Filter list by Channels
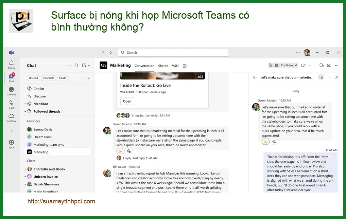346x219 pixels. 48,78
